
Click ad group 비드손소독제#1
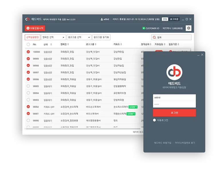(93, 107)
